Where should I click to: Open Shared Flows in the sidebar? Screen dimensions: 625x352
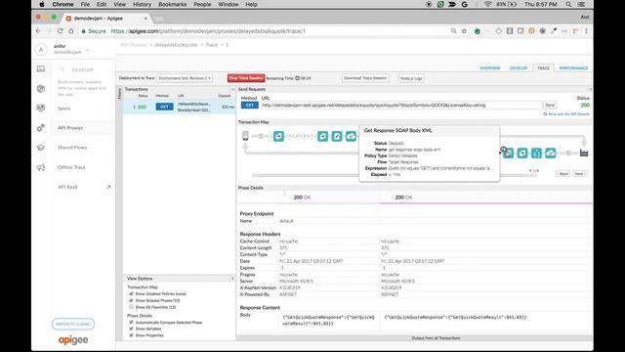tap(72, 148)
